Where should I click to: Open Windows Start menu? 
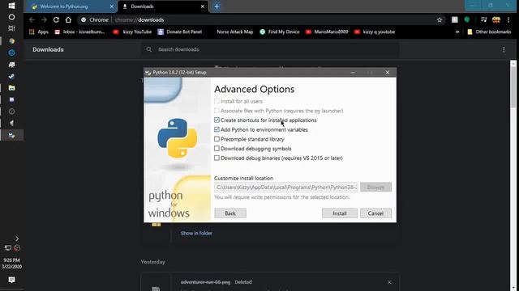click(x=11, y=6)
